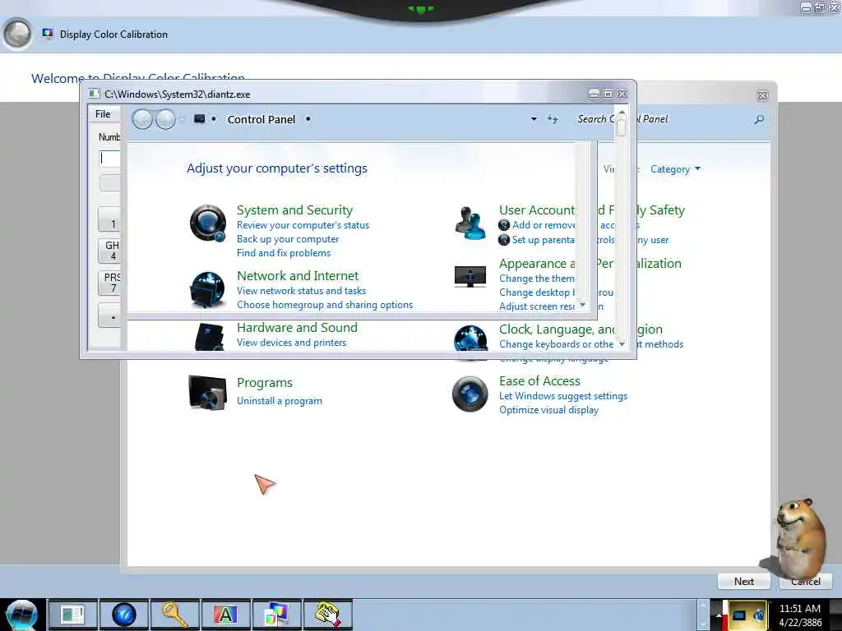Click the 1 key button in diantz window
The height and width of the screenshot is (631, 842).
coord(111,219)
